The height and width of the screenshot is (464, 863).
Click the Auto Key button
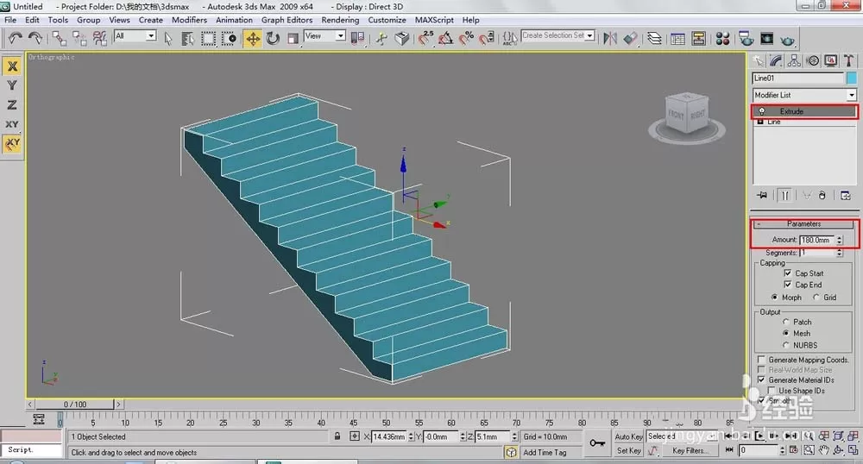pyautogui.click(x=628, y=436)
